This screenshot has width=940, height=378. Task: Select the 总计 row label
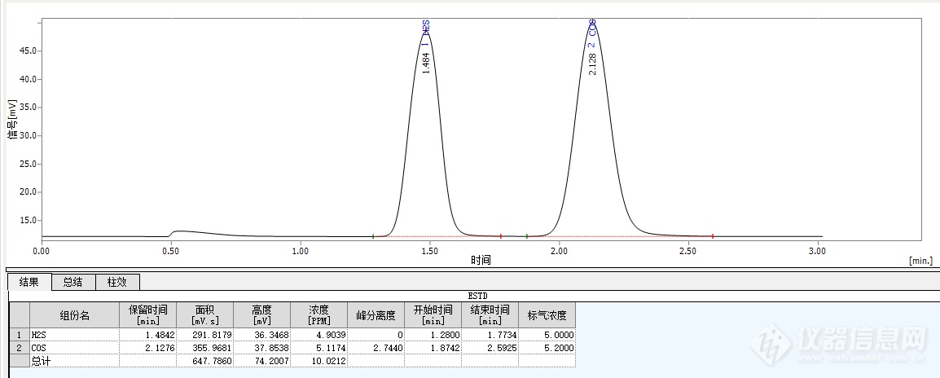[x=74, y=361]
